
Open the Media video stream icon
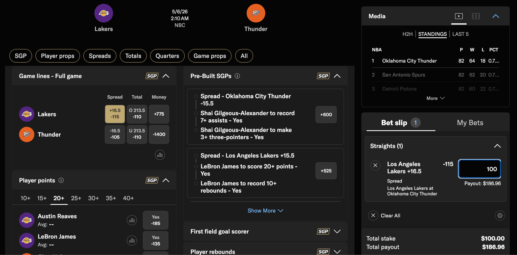click(x=459, y=16)
